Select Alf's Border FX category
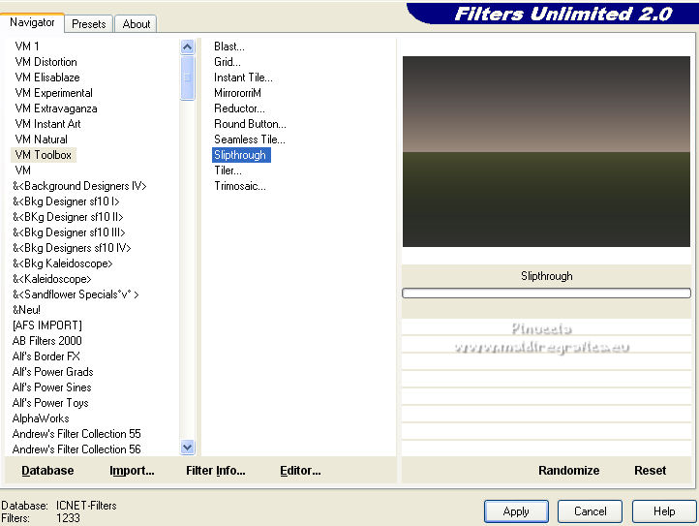 coord(46,356)
